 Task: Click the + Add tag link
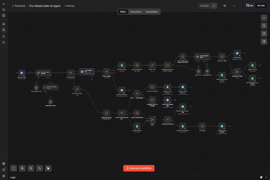tap(69, 6)
